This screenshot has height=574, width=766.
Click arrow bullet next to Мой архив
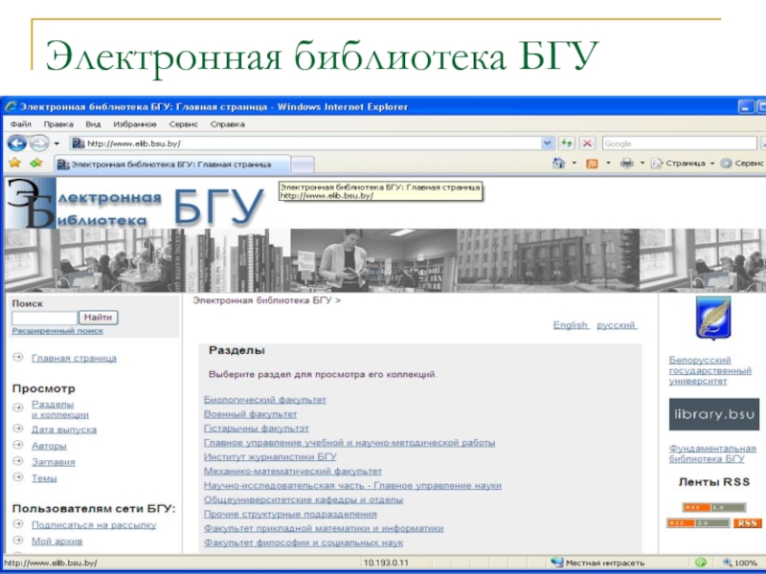pos(18,540)
